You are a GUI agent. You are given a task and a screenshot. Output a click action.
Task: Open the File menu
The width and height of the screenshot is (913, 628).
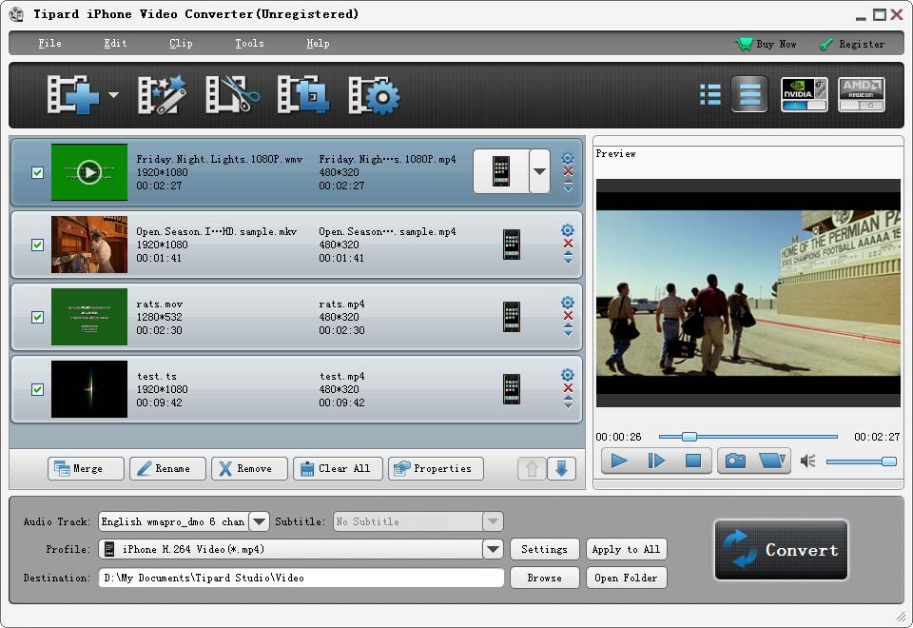[x=49, y=43]
